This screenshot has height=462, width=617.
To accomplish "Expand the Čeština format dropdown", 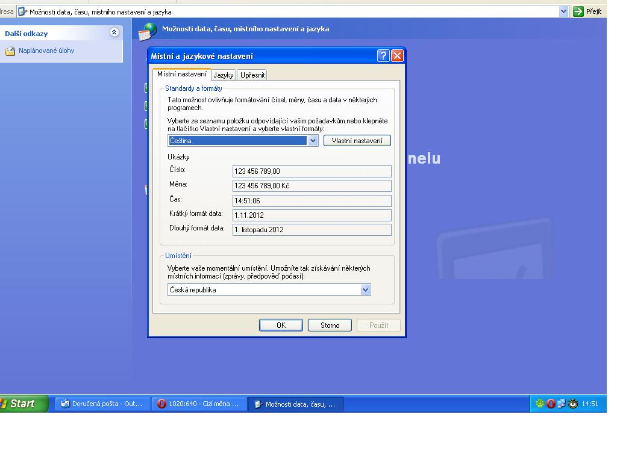I will (x=313, y=141).
